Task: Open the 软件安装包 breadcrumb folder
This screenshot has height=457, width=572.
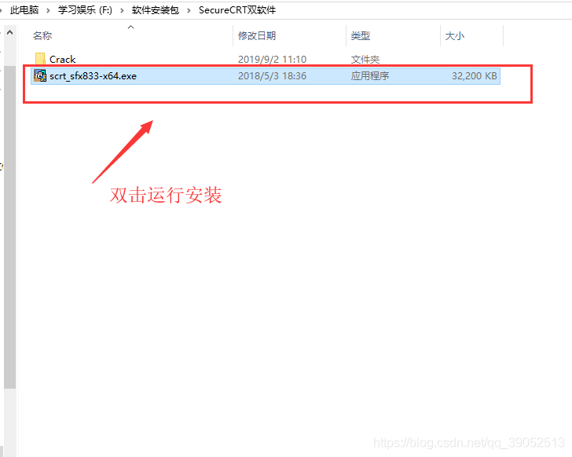Action: (156, 10)
